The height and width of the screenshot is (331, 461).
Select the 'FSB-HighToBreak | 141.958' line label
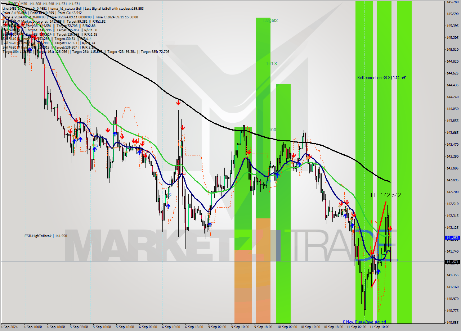click(x=46, y=236)
